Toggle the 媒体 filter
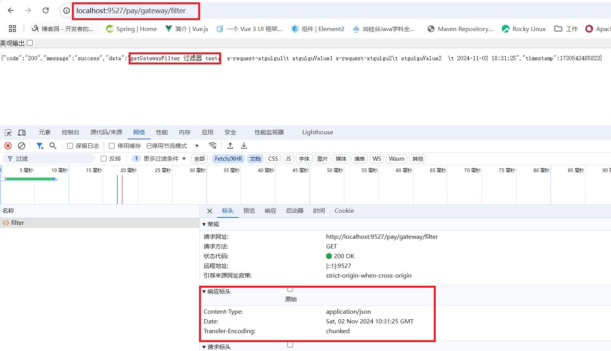 [x=341, y=159]
